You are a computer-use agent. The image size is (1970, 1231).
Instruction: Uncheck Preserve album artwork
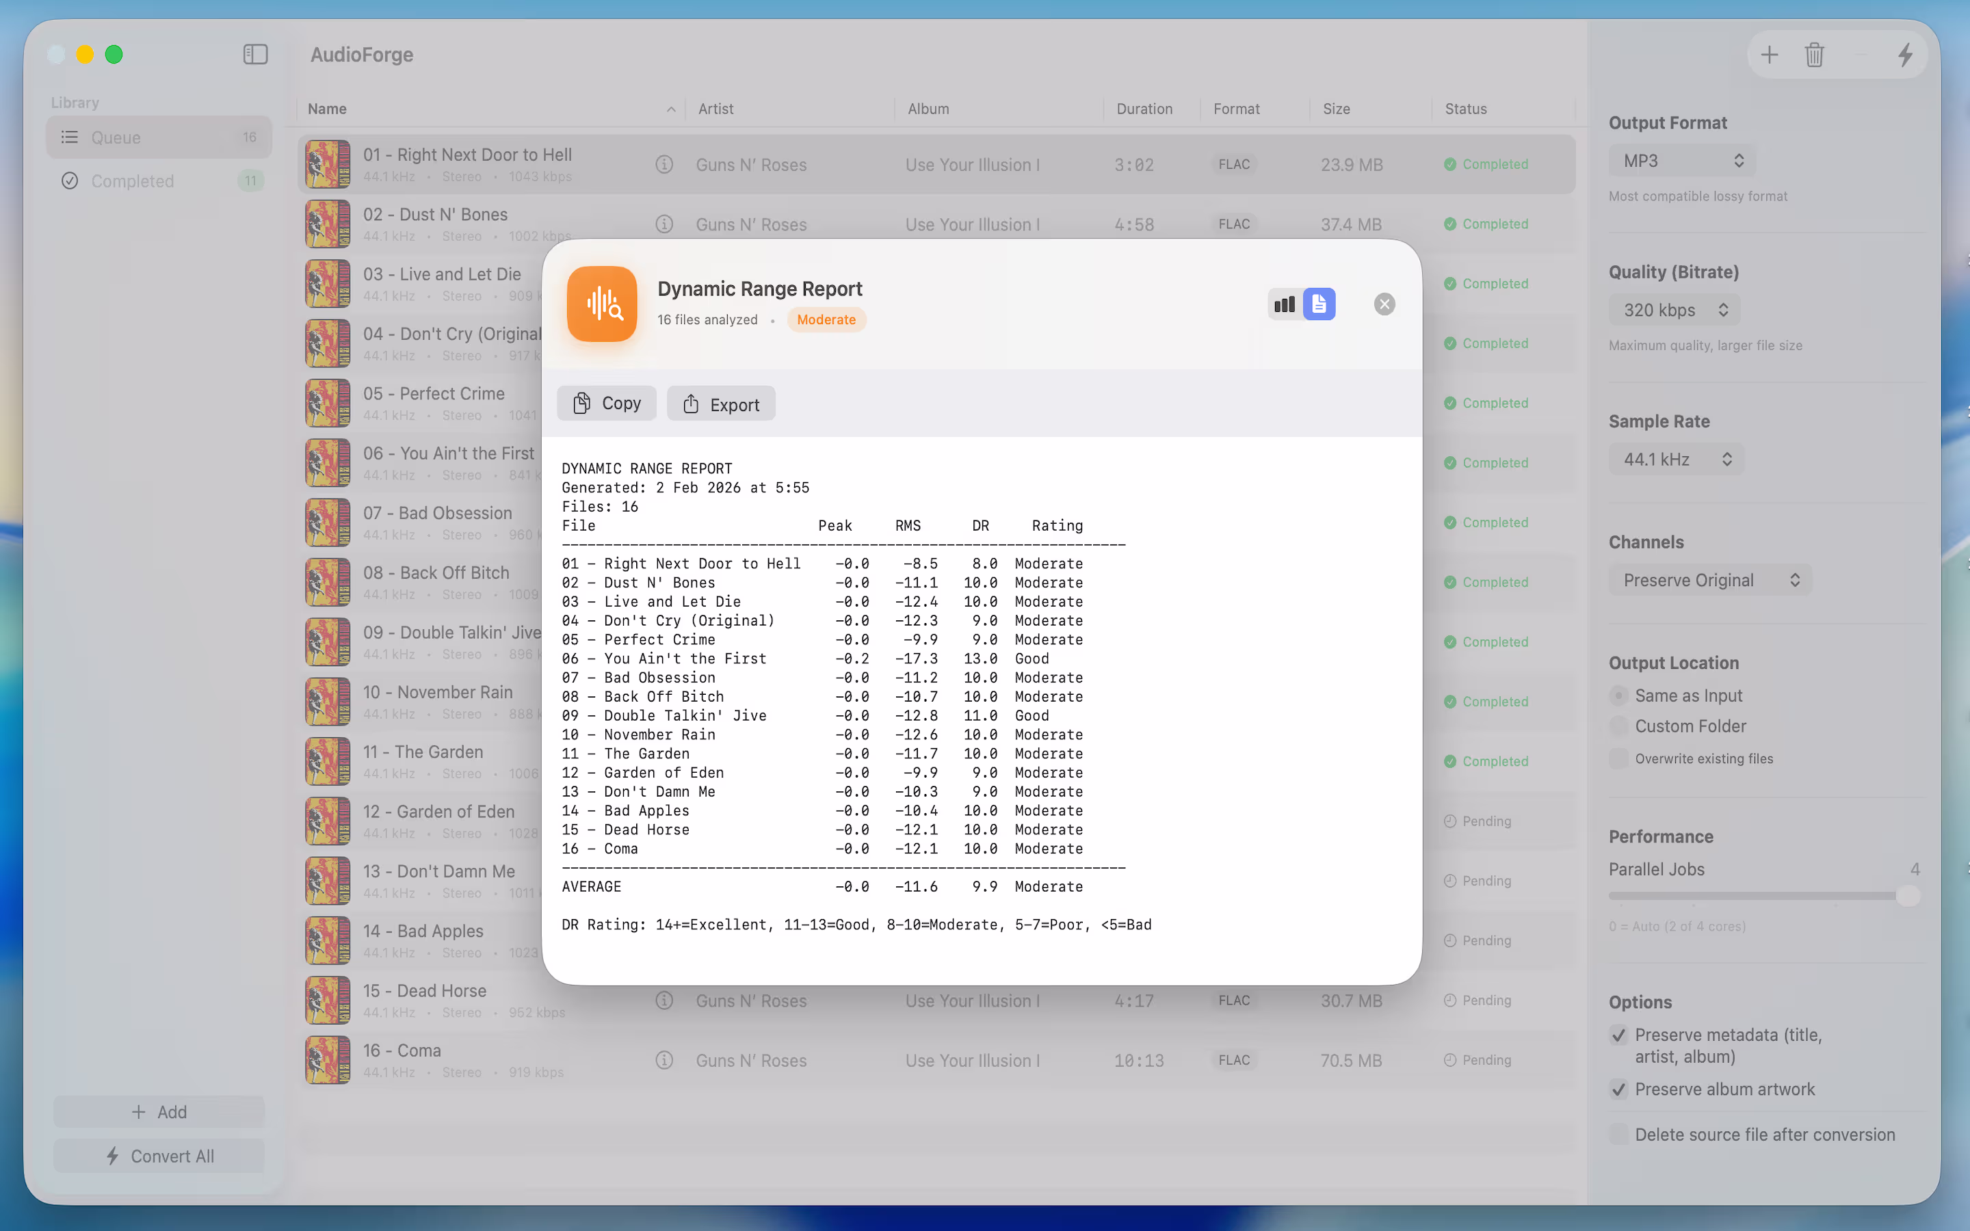coord(1619,1089)
